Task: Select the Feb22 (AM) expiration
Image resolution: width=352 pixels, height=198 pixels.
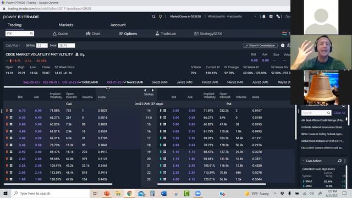Action: coord(210,82)
